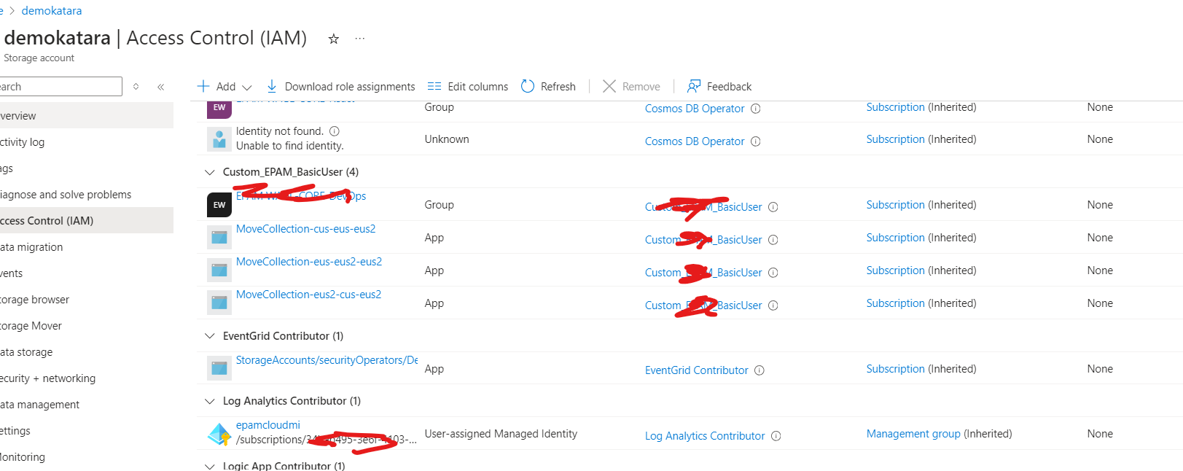The height and width of the screenshot is (471, 1183).
Task: Open the MoveCollection-eus-eus2-eus2 link
Action: (309, 262)
